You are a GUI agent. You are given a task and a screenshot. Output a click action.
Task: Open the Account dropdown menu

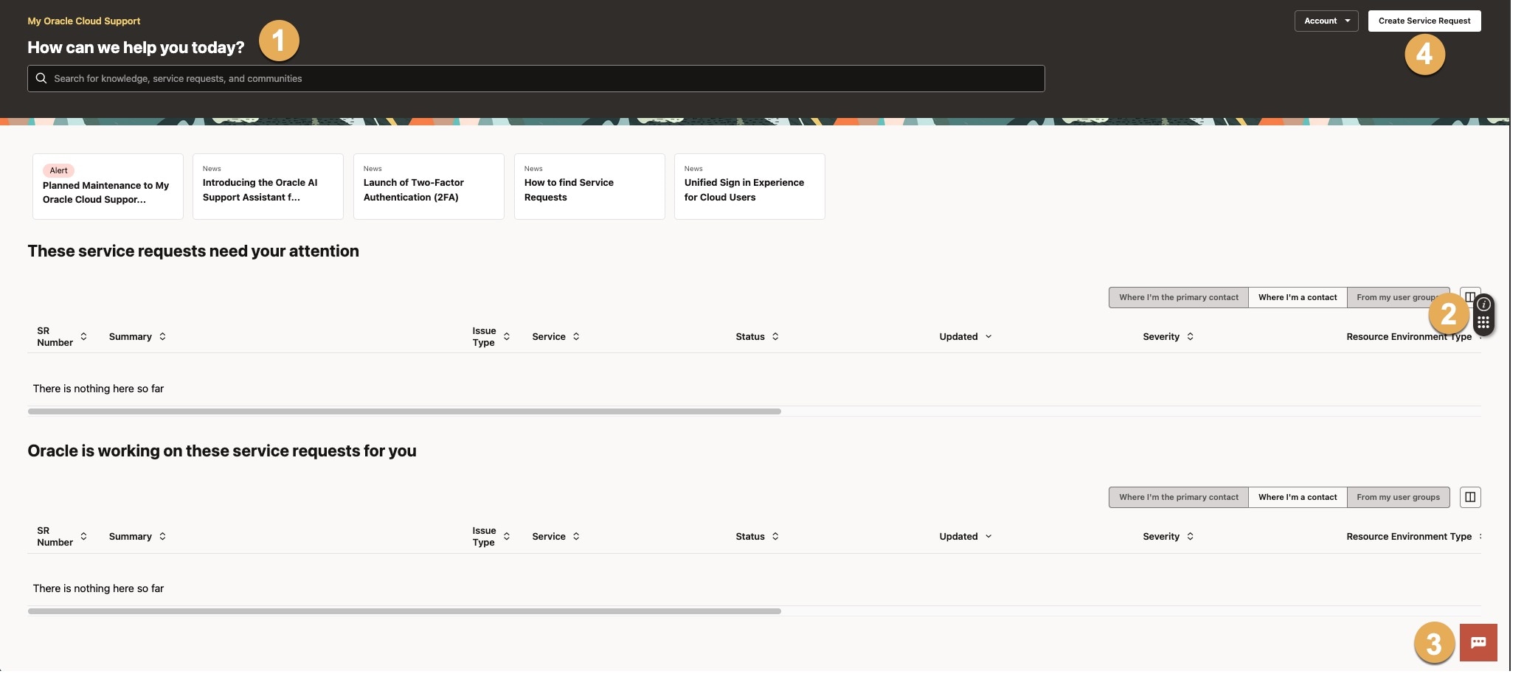(x=1326, y=21)
